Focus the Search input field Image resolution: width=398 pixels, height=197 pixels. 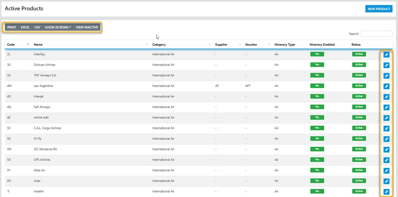376,34
